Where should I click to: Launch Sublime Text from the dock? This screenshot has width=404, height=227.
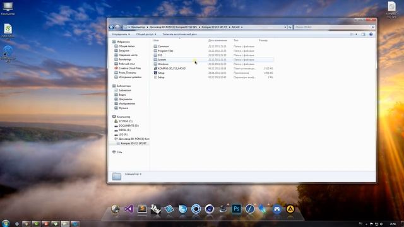click(x=142, y=209)
